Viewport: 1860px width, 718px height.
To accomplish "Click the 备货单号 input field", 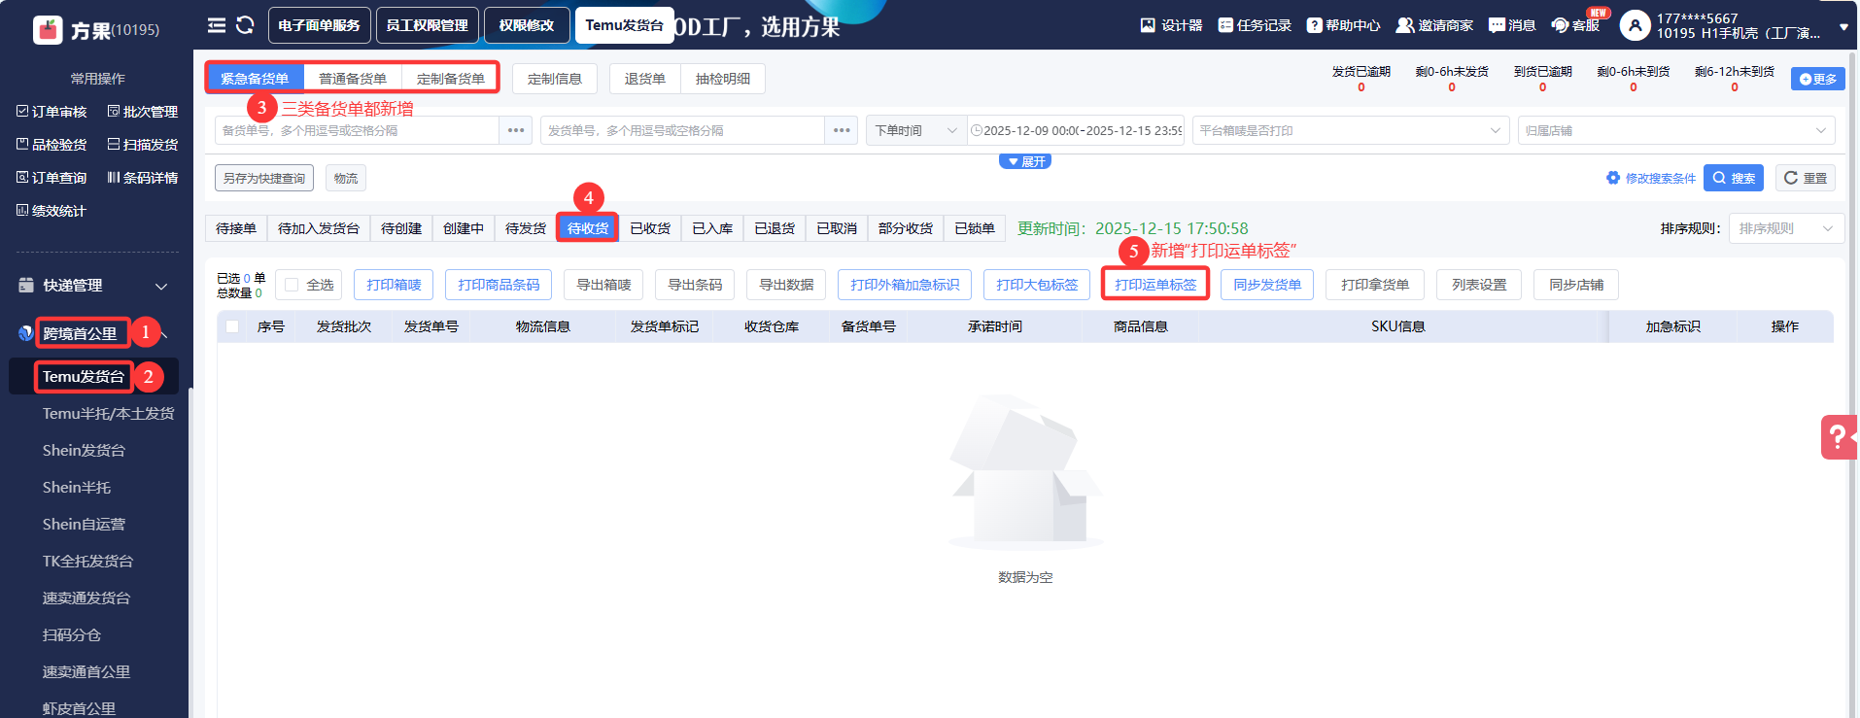I will pyautogui.click(x=357, y=130).
